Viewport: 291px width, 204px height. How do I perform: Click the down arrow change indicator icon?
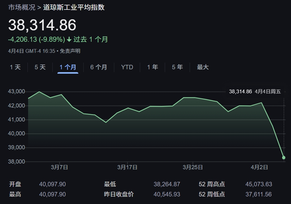pyautogui.click(x=69, y=40)
